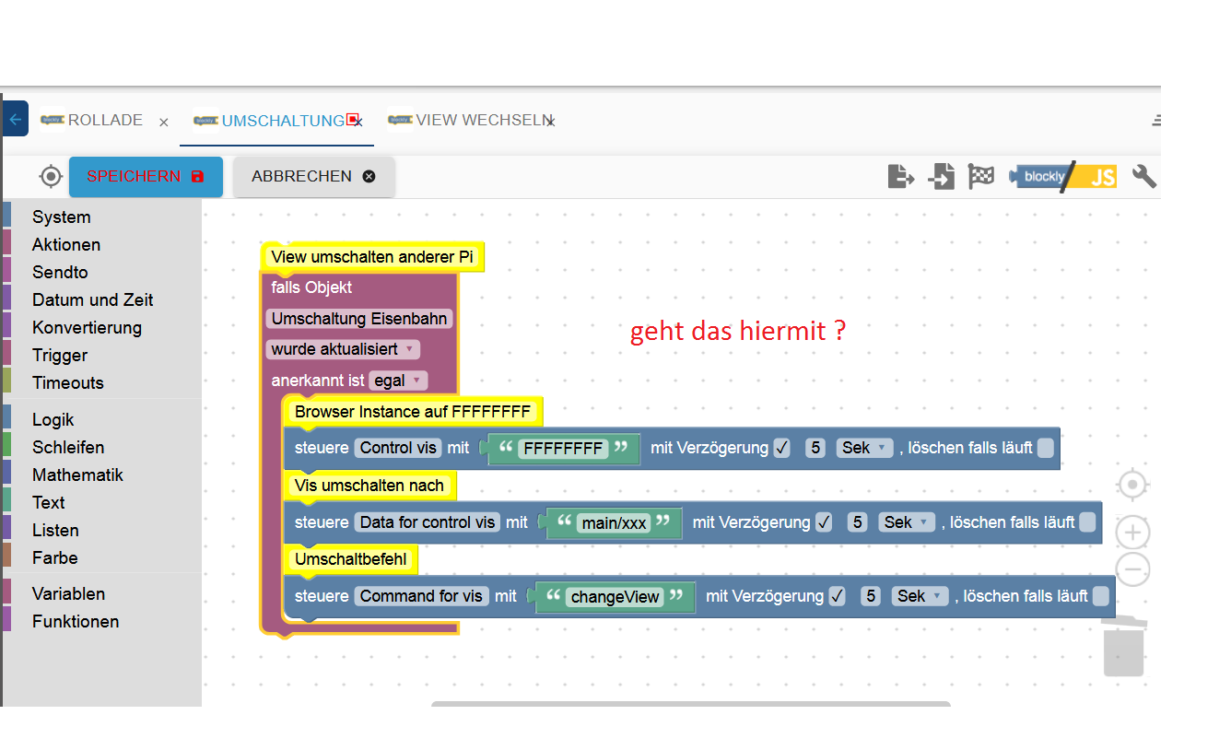
Task: Open the Farbe category in toolbox
Action: coord(55,558)
